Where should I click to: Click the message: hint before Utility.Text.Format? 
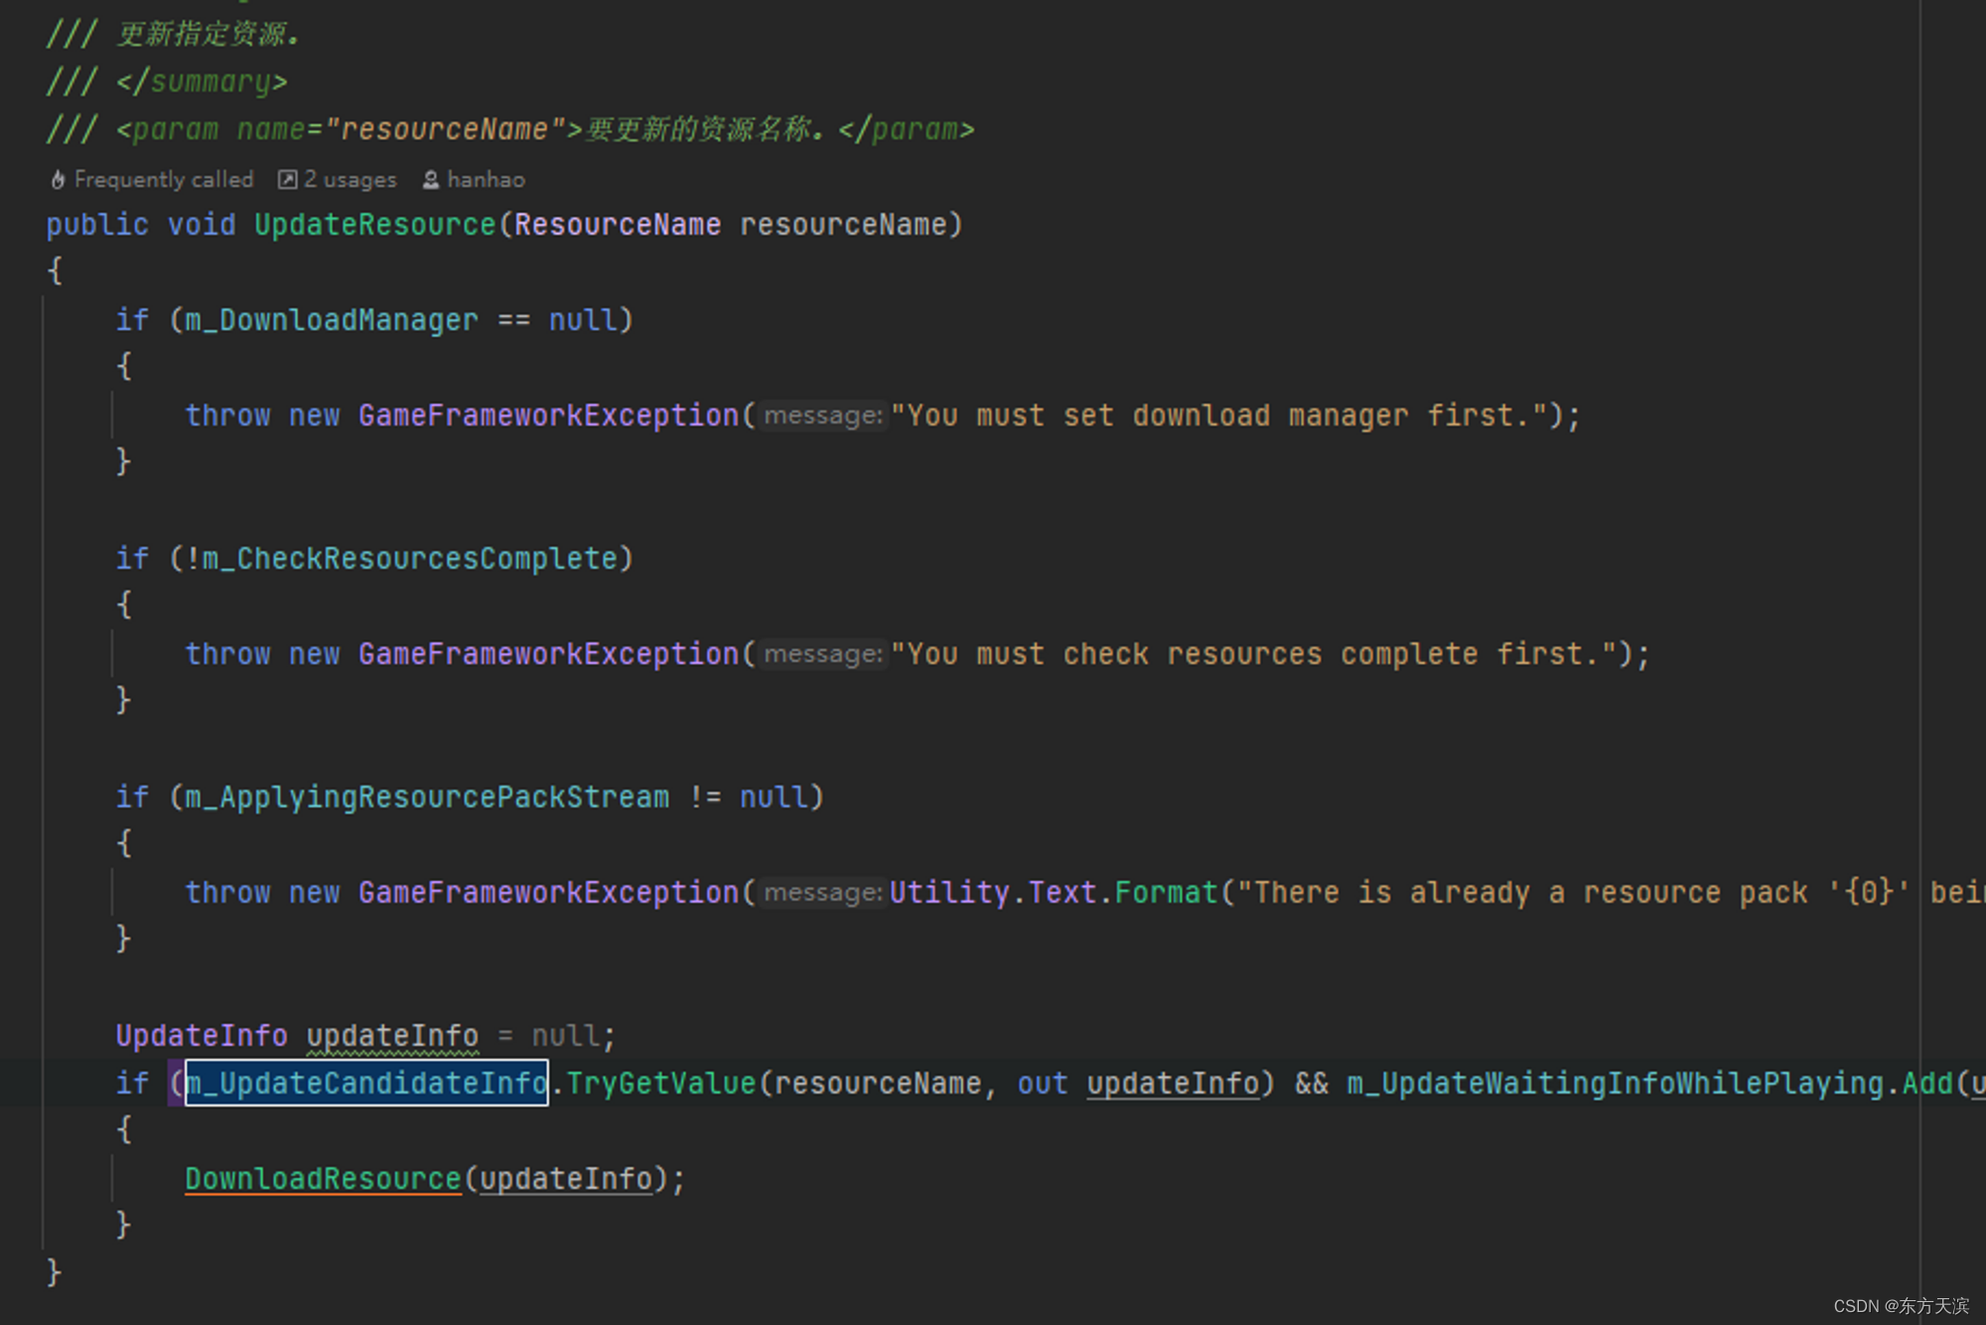click(x=822, y=892)
